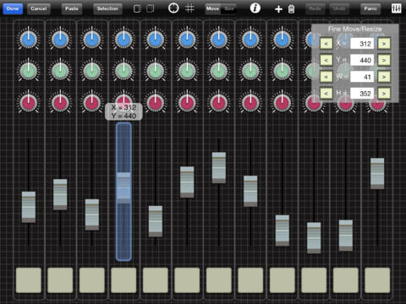Open the Selection button
The width and height of the screenshot is (406, 304).
[107, 8]
